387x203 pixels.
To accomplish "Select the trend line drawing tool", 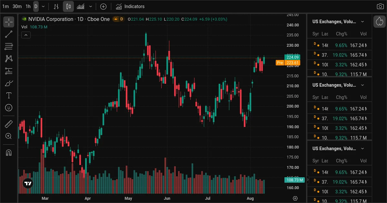I will (x=9, y=34).
